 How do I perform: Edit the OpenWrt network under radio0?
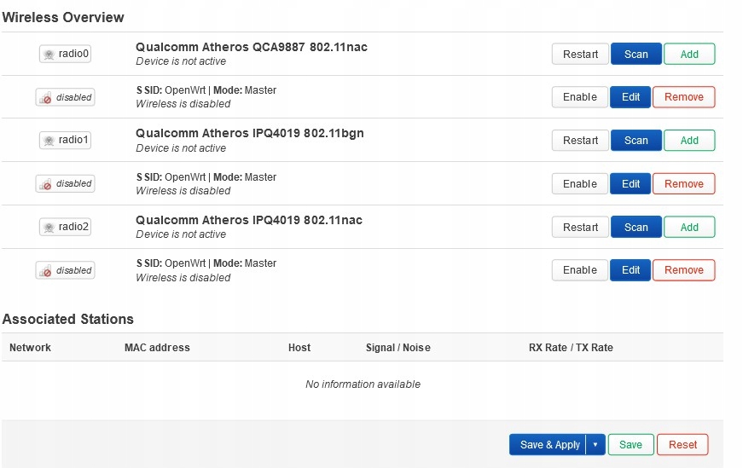[x=630, y=97]
